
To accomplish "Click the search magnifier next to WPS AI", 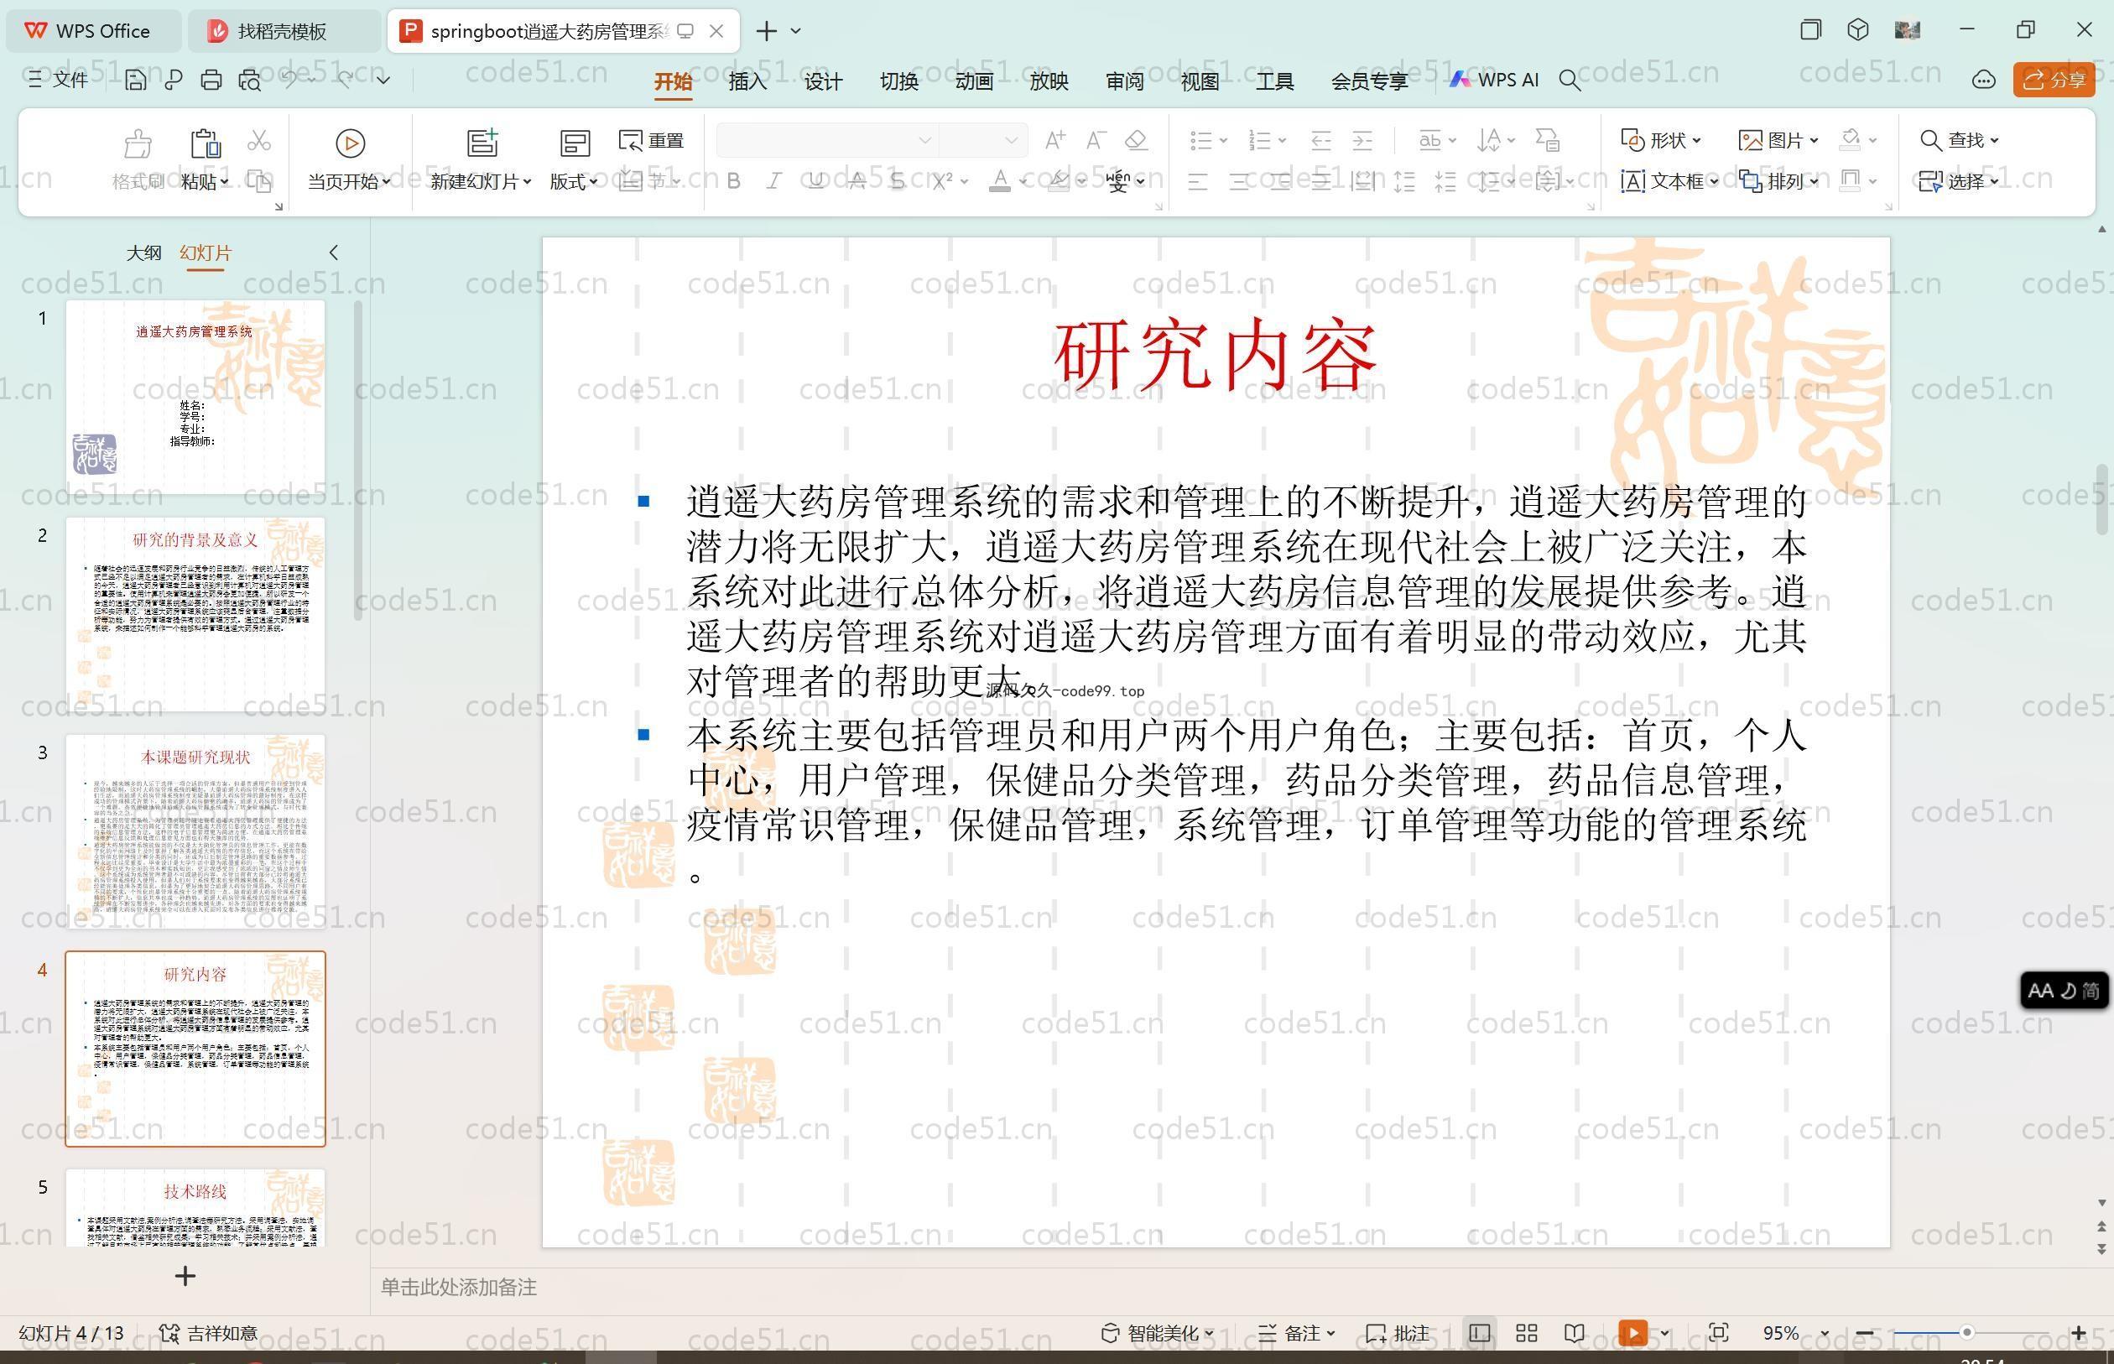I will tap(1570, 81).
